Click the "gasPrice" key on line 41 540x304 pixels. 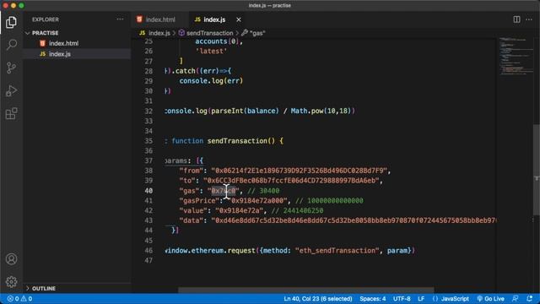click(199, 201)
